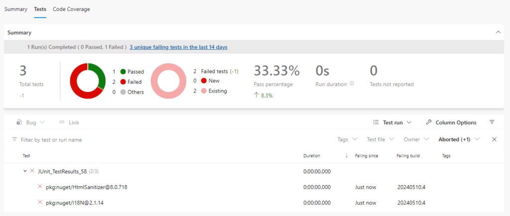Viewport: 510px width, 216px height.
Task: Click the Total tests count 3
Action: (23, 71)
